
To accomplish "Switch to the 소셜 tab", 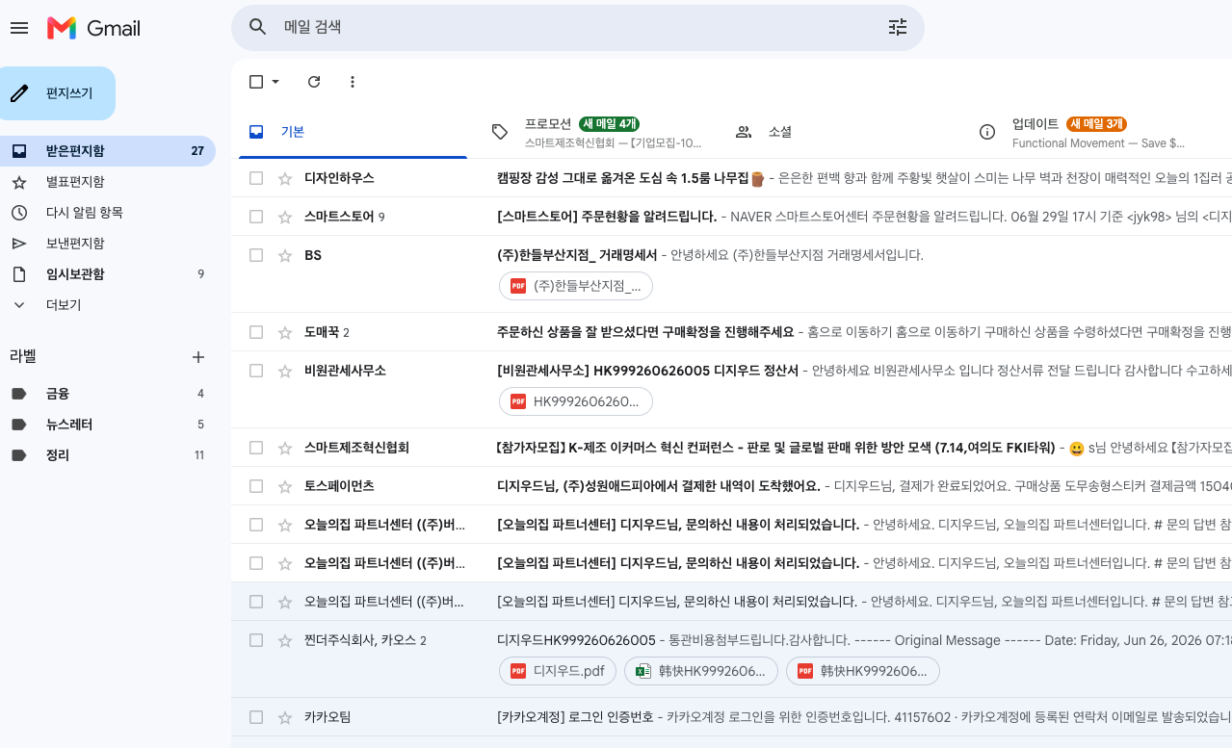I will click(840, 132).
